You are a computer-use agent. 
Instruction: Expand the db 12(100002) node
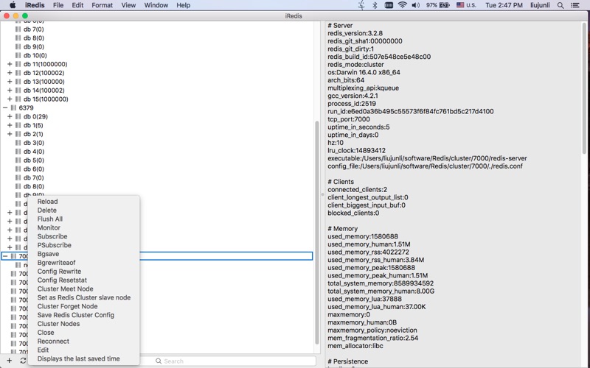point(10,73)
